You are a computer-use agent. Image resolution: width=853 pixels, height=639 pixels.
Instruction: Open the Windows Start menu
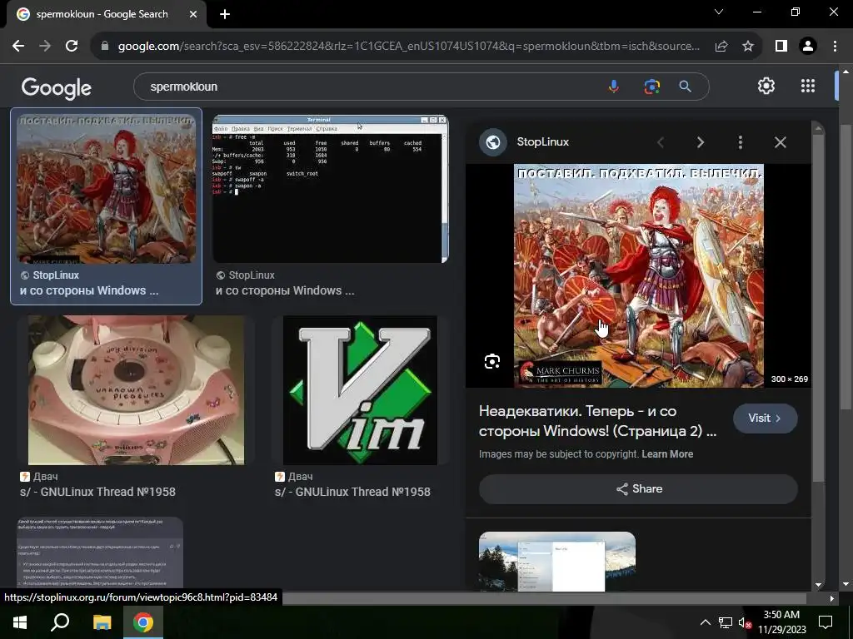pyautogui.click(x=20, y=622)
